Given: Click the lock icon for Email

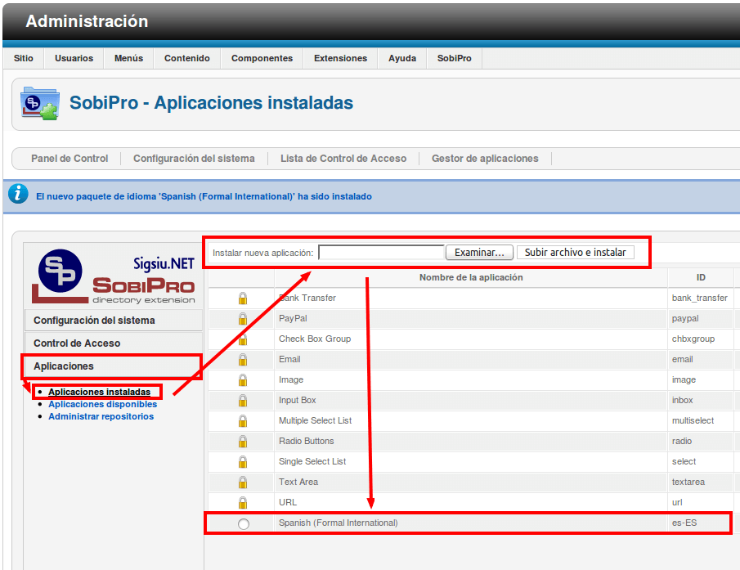Looking at the screenshot, I should point(243,360).
